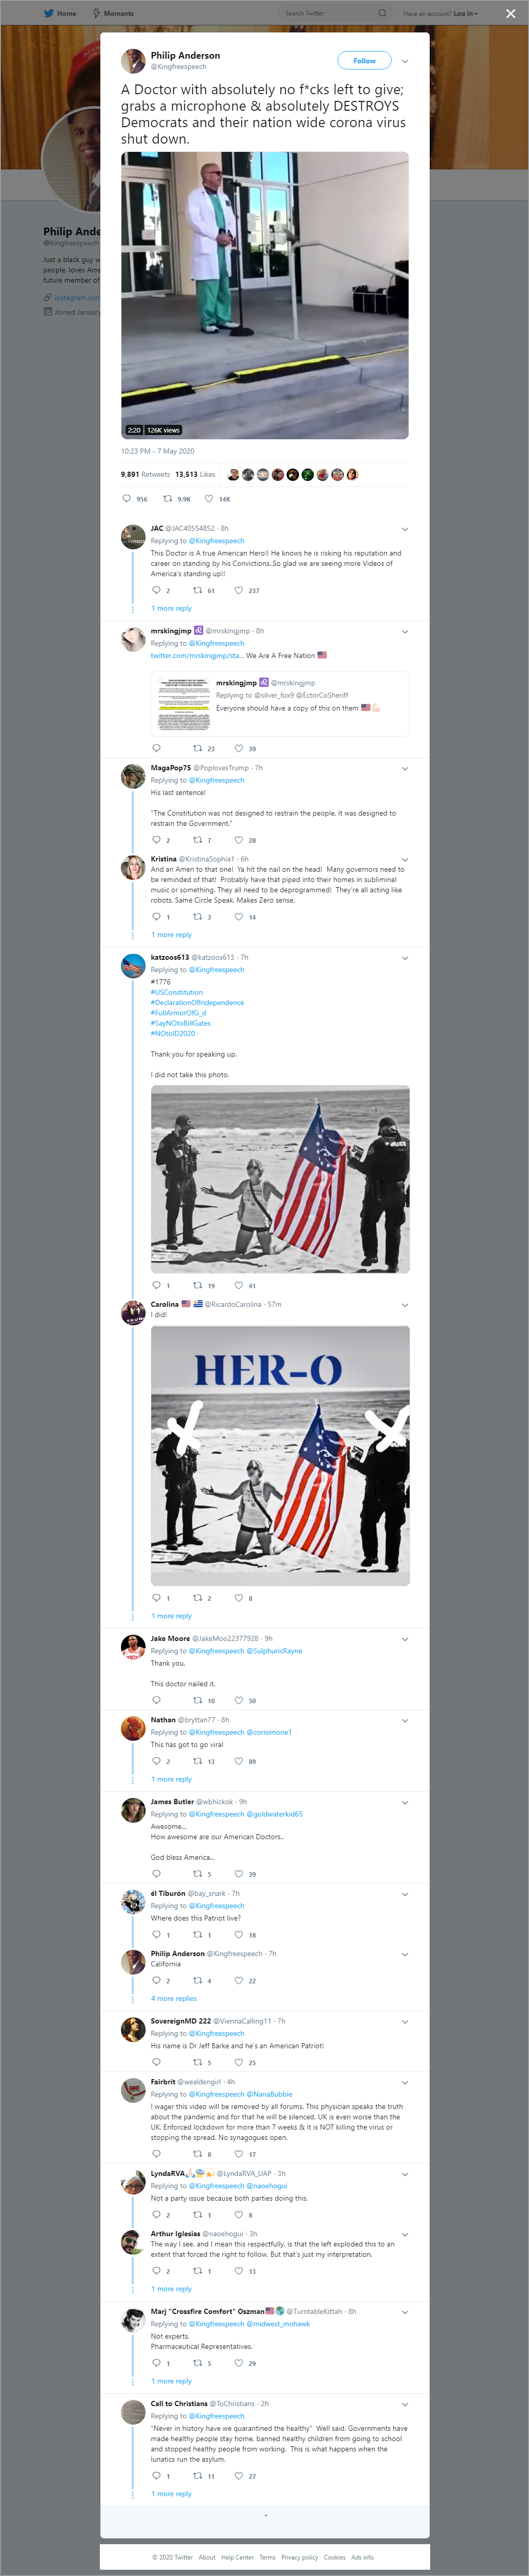529x2576 pixels.
Task: Open the Moments tab
Action: [113, 13]
